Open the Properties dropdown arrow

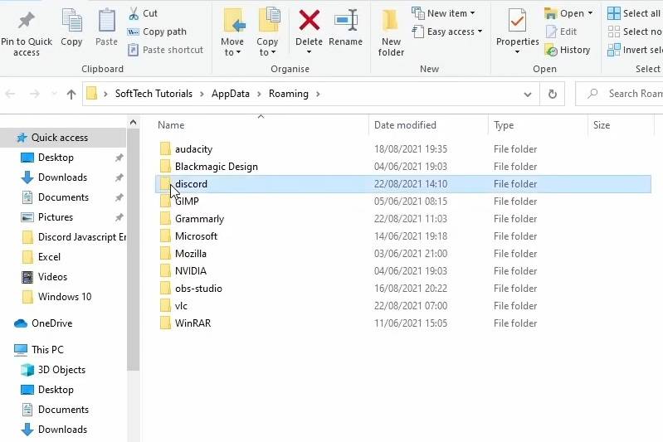(x=517, y=52)
